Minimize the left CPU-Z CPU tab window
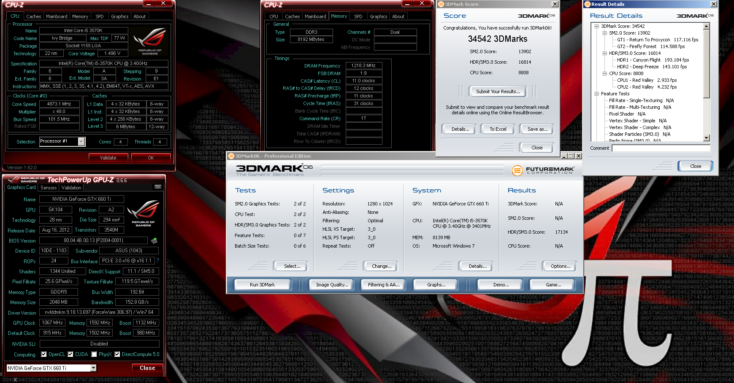This screenshot has width=734, height=383. click(x=149, y=3)
